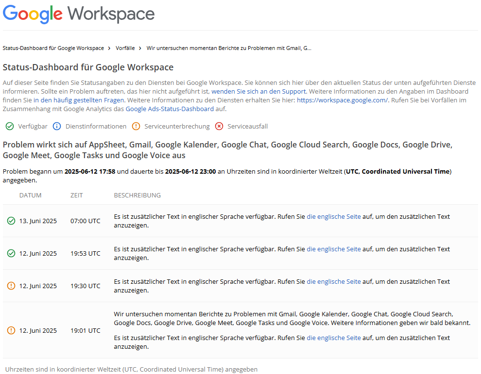481x374 pixels.
Task: Click footer note 'Uhrzeiten sind in koordinierter Weltzeit'
Action: coord(131,370)
